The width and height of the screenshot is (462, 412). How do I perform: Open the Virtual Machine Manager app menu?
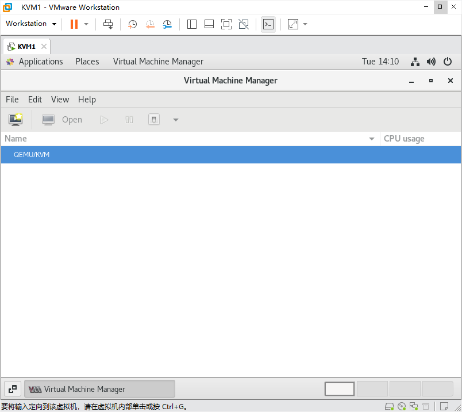point(158,62)
